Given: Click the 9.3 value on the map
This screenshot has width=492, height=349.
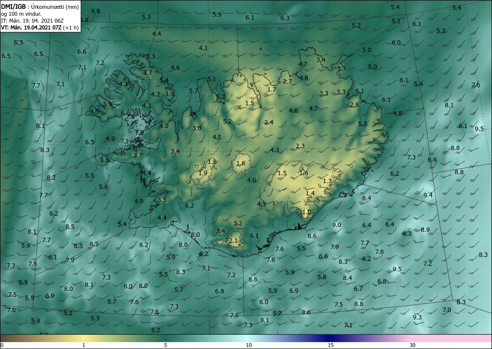Looking at the screenshot, I should point(417,317).
